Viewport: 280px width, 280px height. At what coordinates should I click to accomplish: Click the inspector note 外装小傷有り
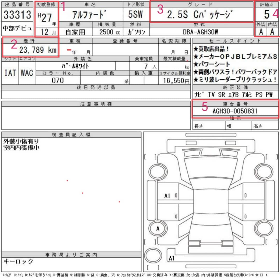[x=21, y=141]
